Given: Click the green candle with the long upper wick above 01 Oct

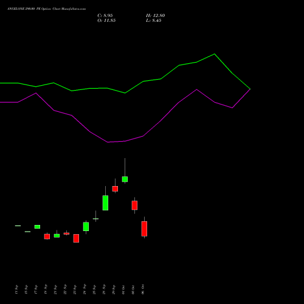Looking at the screenshot, I should point(125,179).
